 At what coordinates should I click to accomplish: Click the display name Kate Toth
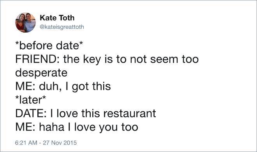click(x=57, y=17)
